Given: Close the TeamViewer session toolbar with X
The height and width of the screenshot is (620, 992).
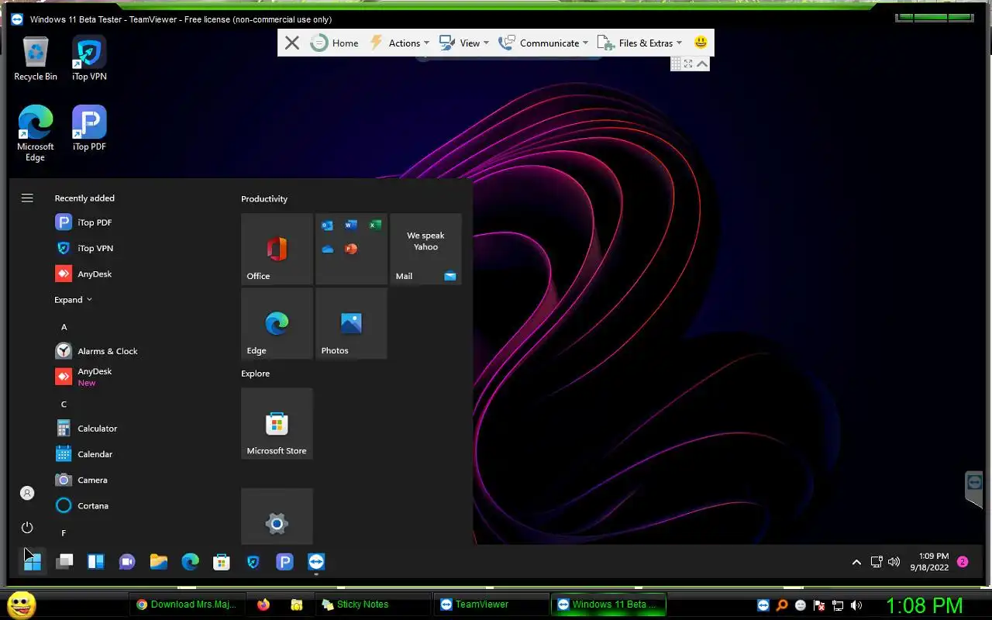Looking at the screenshot, I should point(291,43).
